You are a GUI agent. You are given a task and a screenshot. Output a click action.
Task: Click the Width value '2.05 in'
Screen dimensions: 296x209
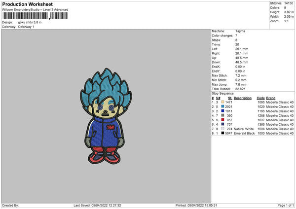point(289,17)
